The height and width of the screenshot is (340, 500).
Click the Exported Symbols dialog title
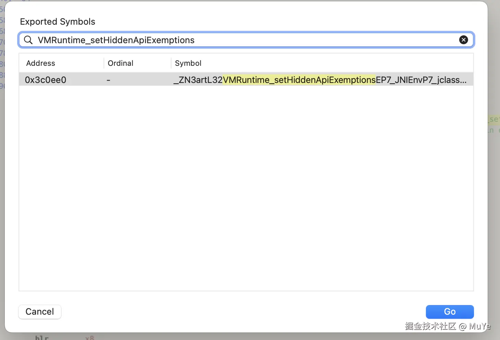[x=58, y=22]
